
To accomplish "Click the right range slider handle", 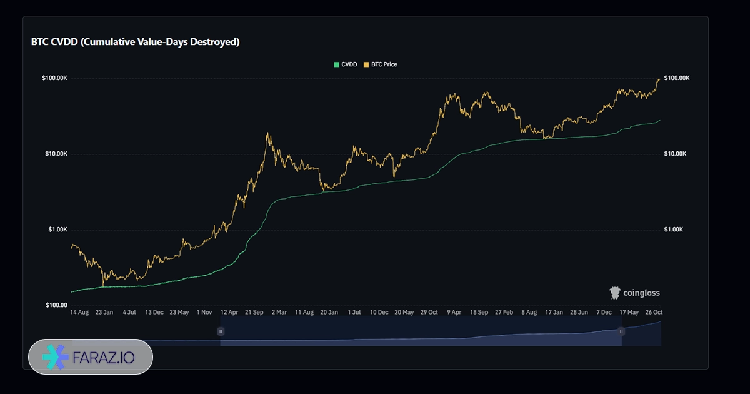I will 621,331.
